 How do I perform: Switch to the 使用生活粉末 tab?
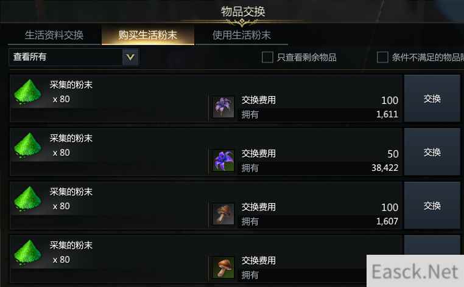coord(242,35)
